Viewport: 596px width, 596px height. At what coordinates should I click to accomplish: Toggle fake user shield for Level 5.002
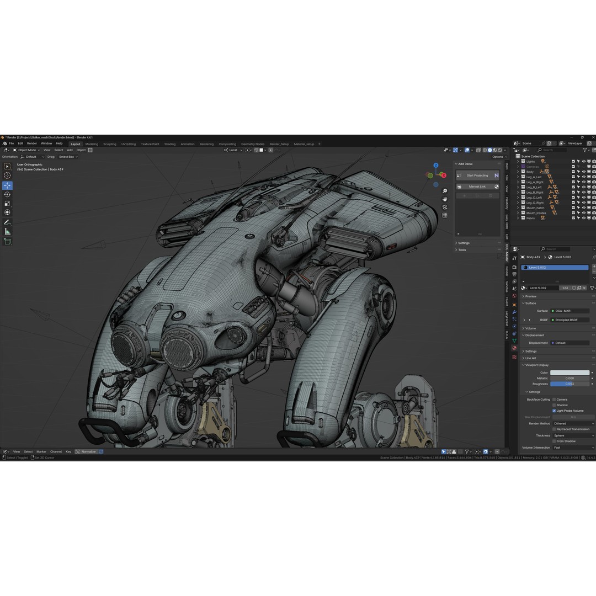(574, 288)
